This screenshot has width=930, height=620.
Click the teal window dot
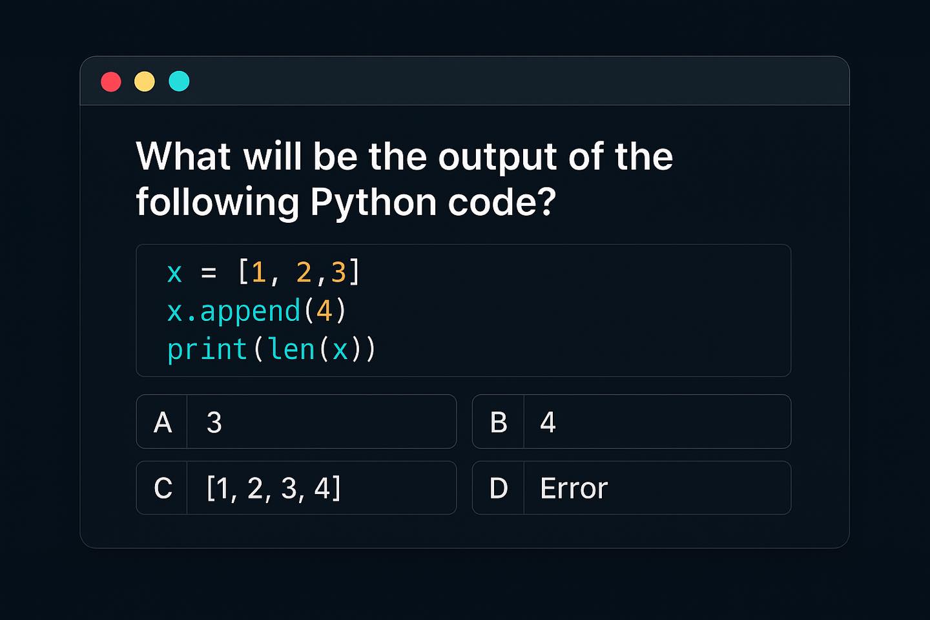[179, 81]
